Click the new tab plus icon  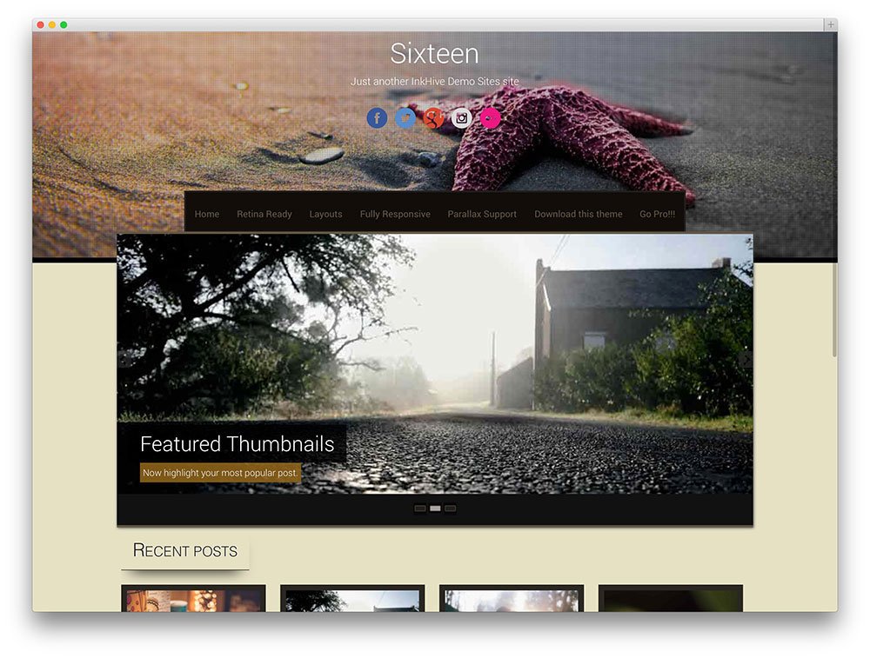point(831,24)
